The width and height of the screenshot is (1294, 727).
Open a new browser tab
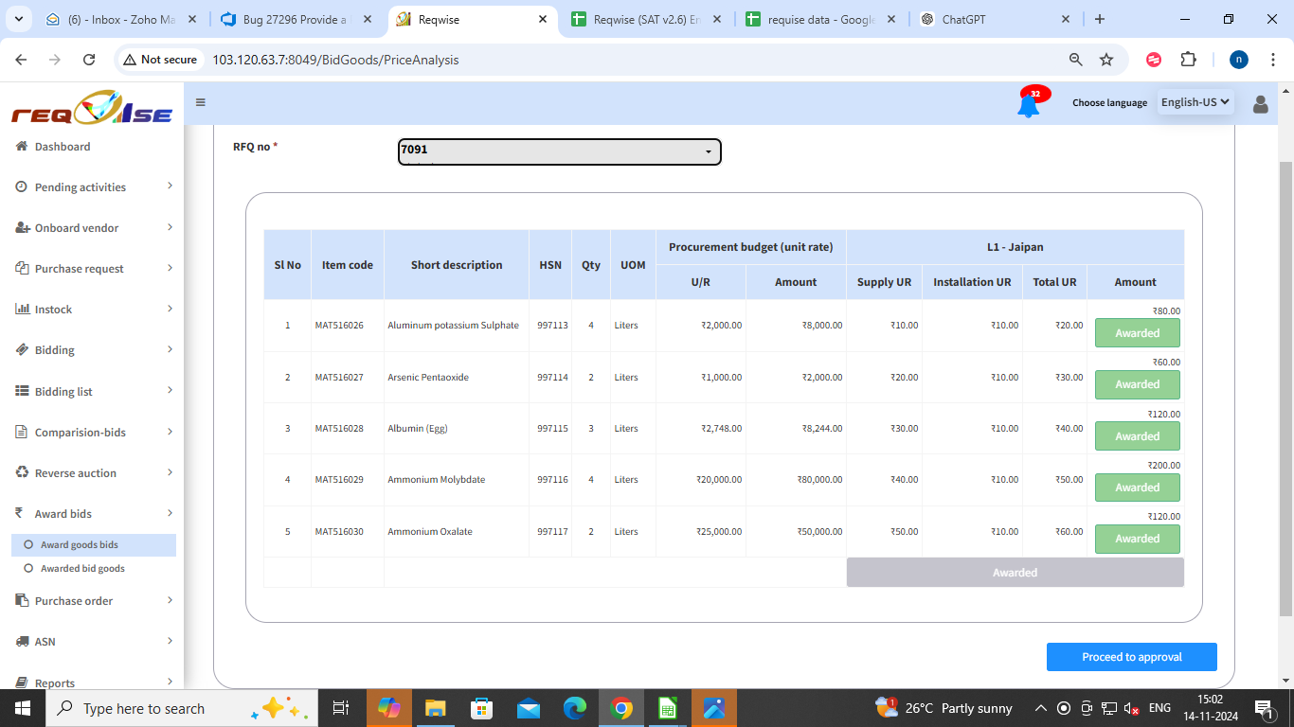pos(1099,19)
